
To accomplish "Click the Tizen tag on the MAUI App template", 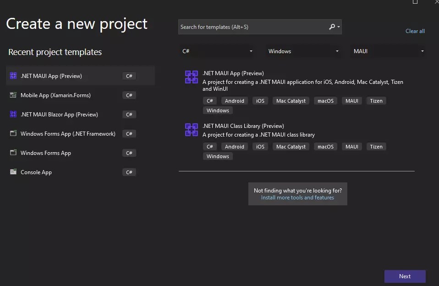I will [x=376, y=100].
